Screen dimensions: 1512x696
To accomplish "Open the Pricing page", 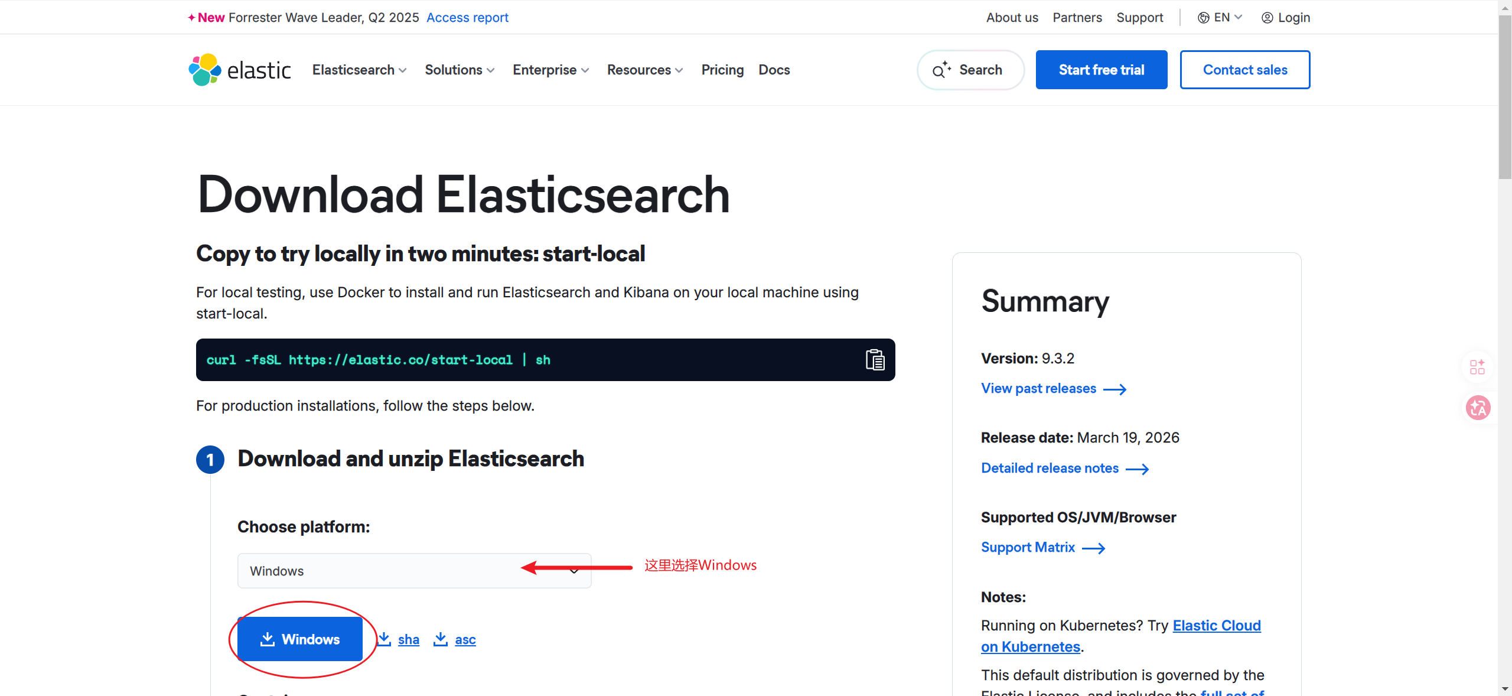I will coord(722,70).
